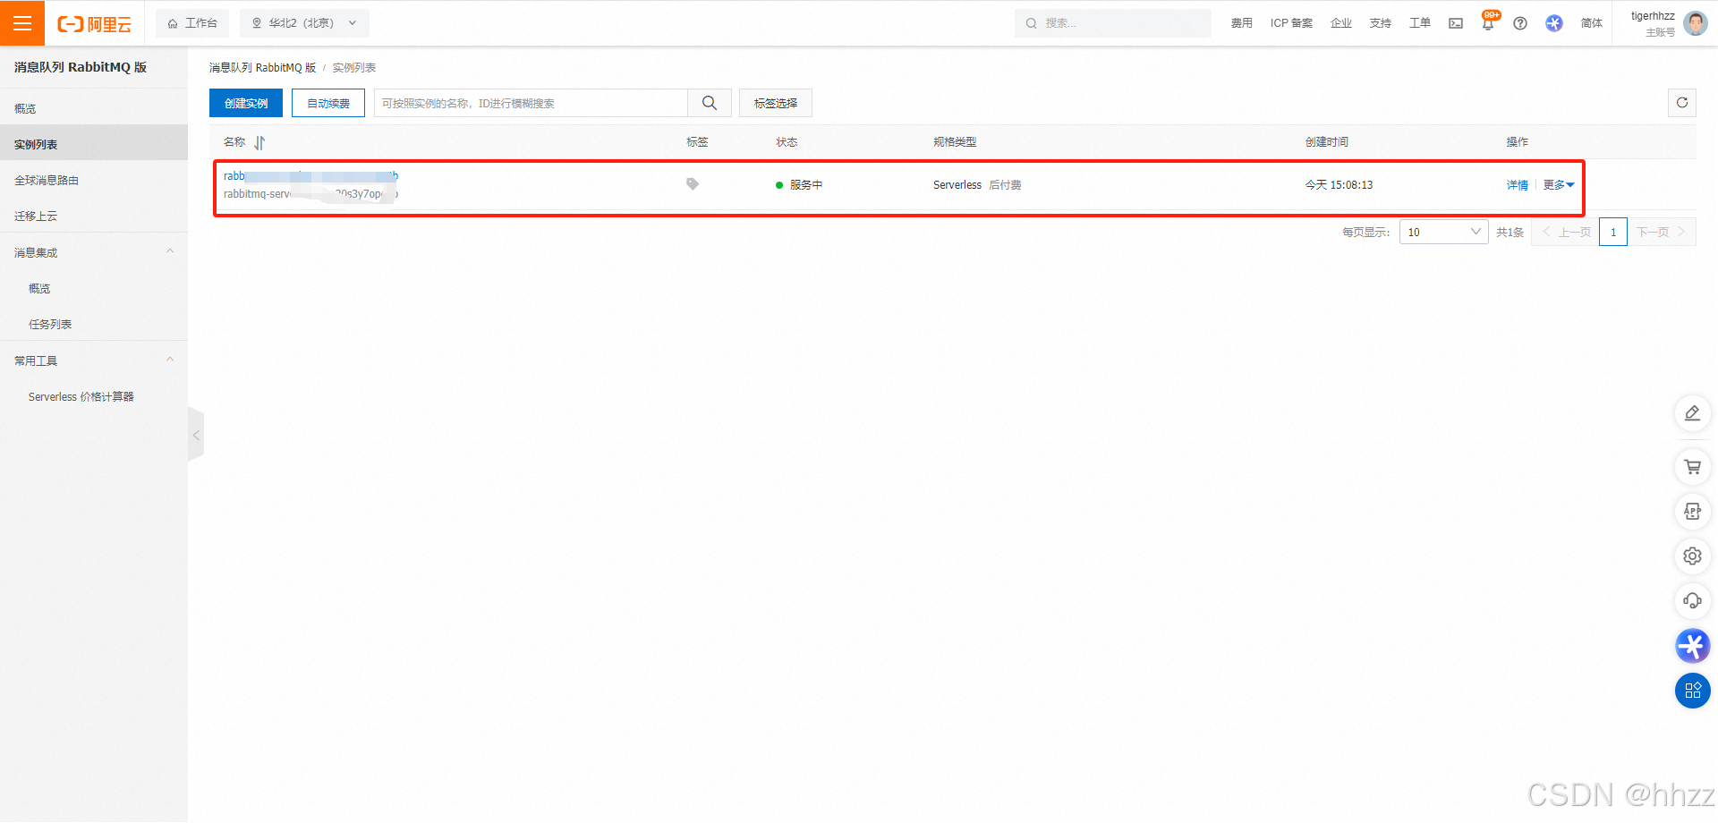Open 企业 in top navigation

point(1341,23)
